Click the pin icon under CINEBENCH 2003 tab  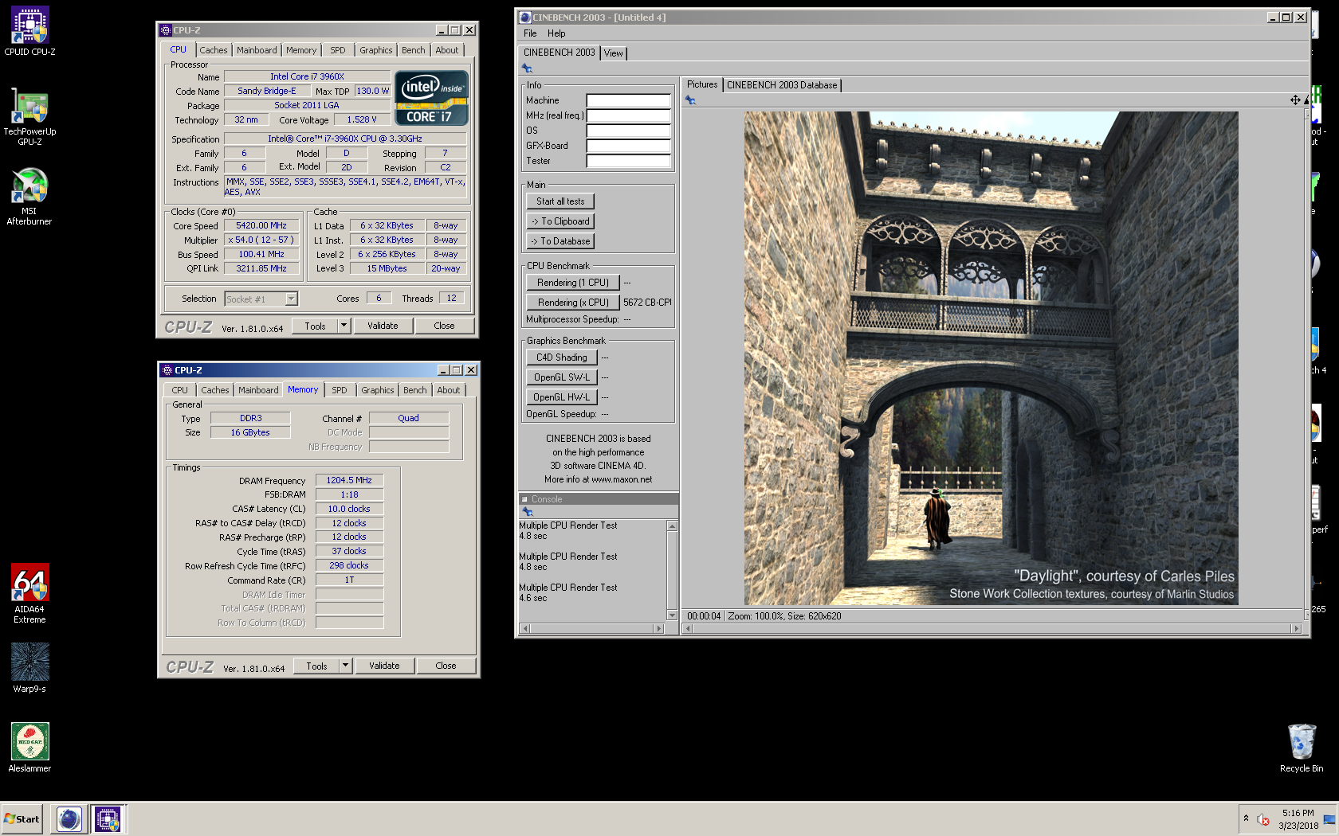tap(527, 68)
